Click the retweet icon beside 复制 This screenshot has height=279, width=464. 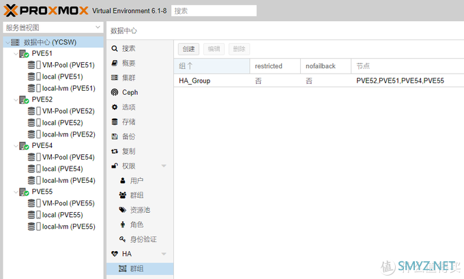click(115, 151)
